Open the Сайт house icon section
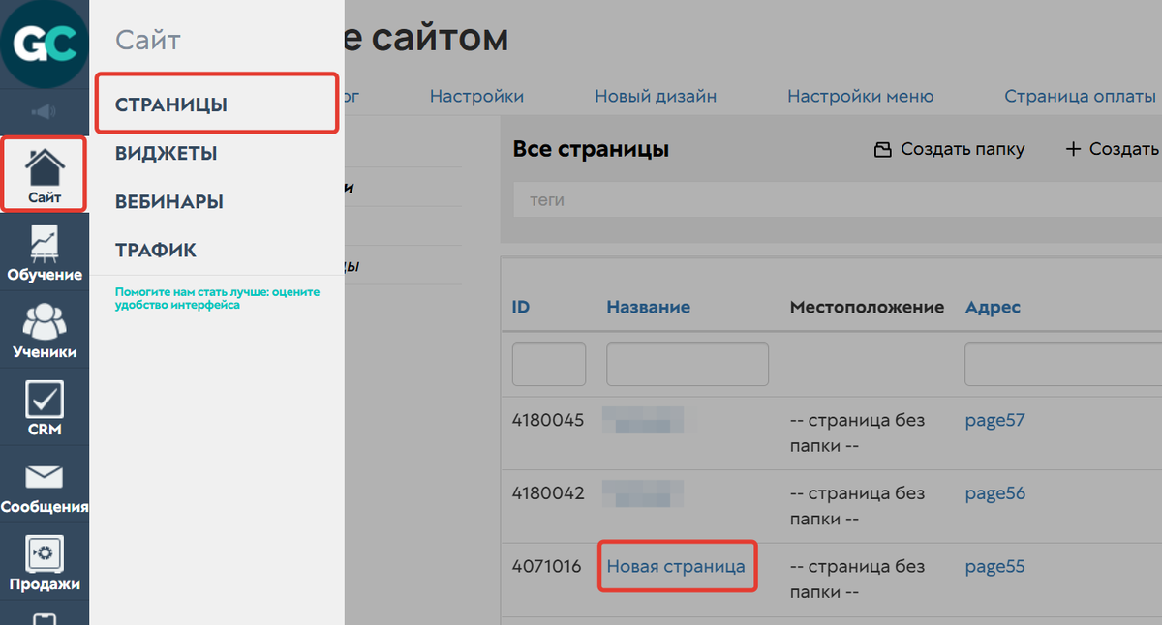1162x625 pixels. [x=45, y=173]
